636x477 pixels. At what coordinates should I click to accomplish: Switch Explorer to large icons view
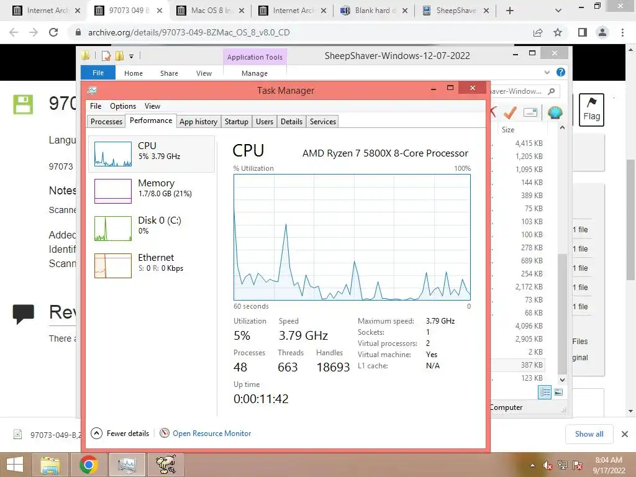(558, 392)
